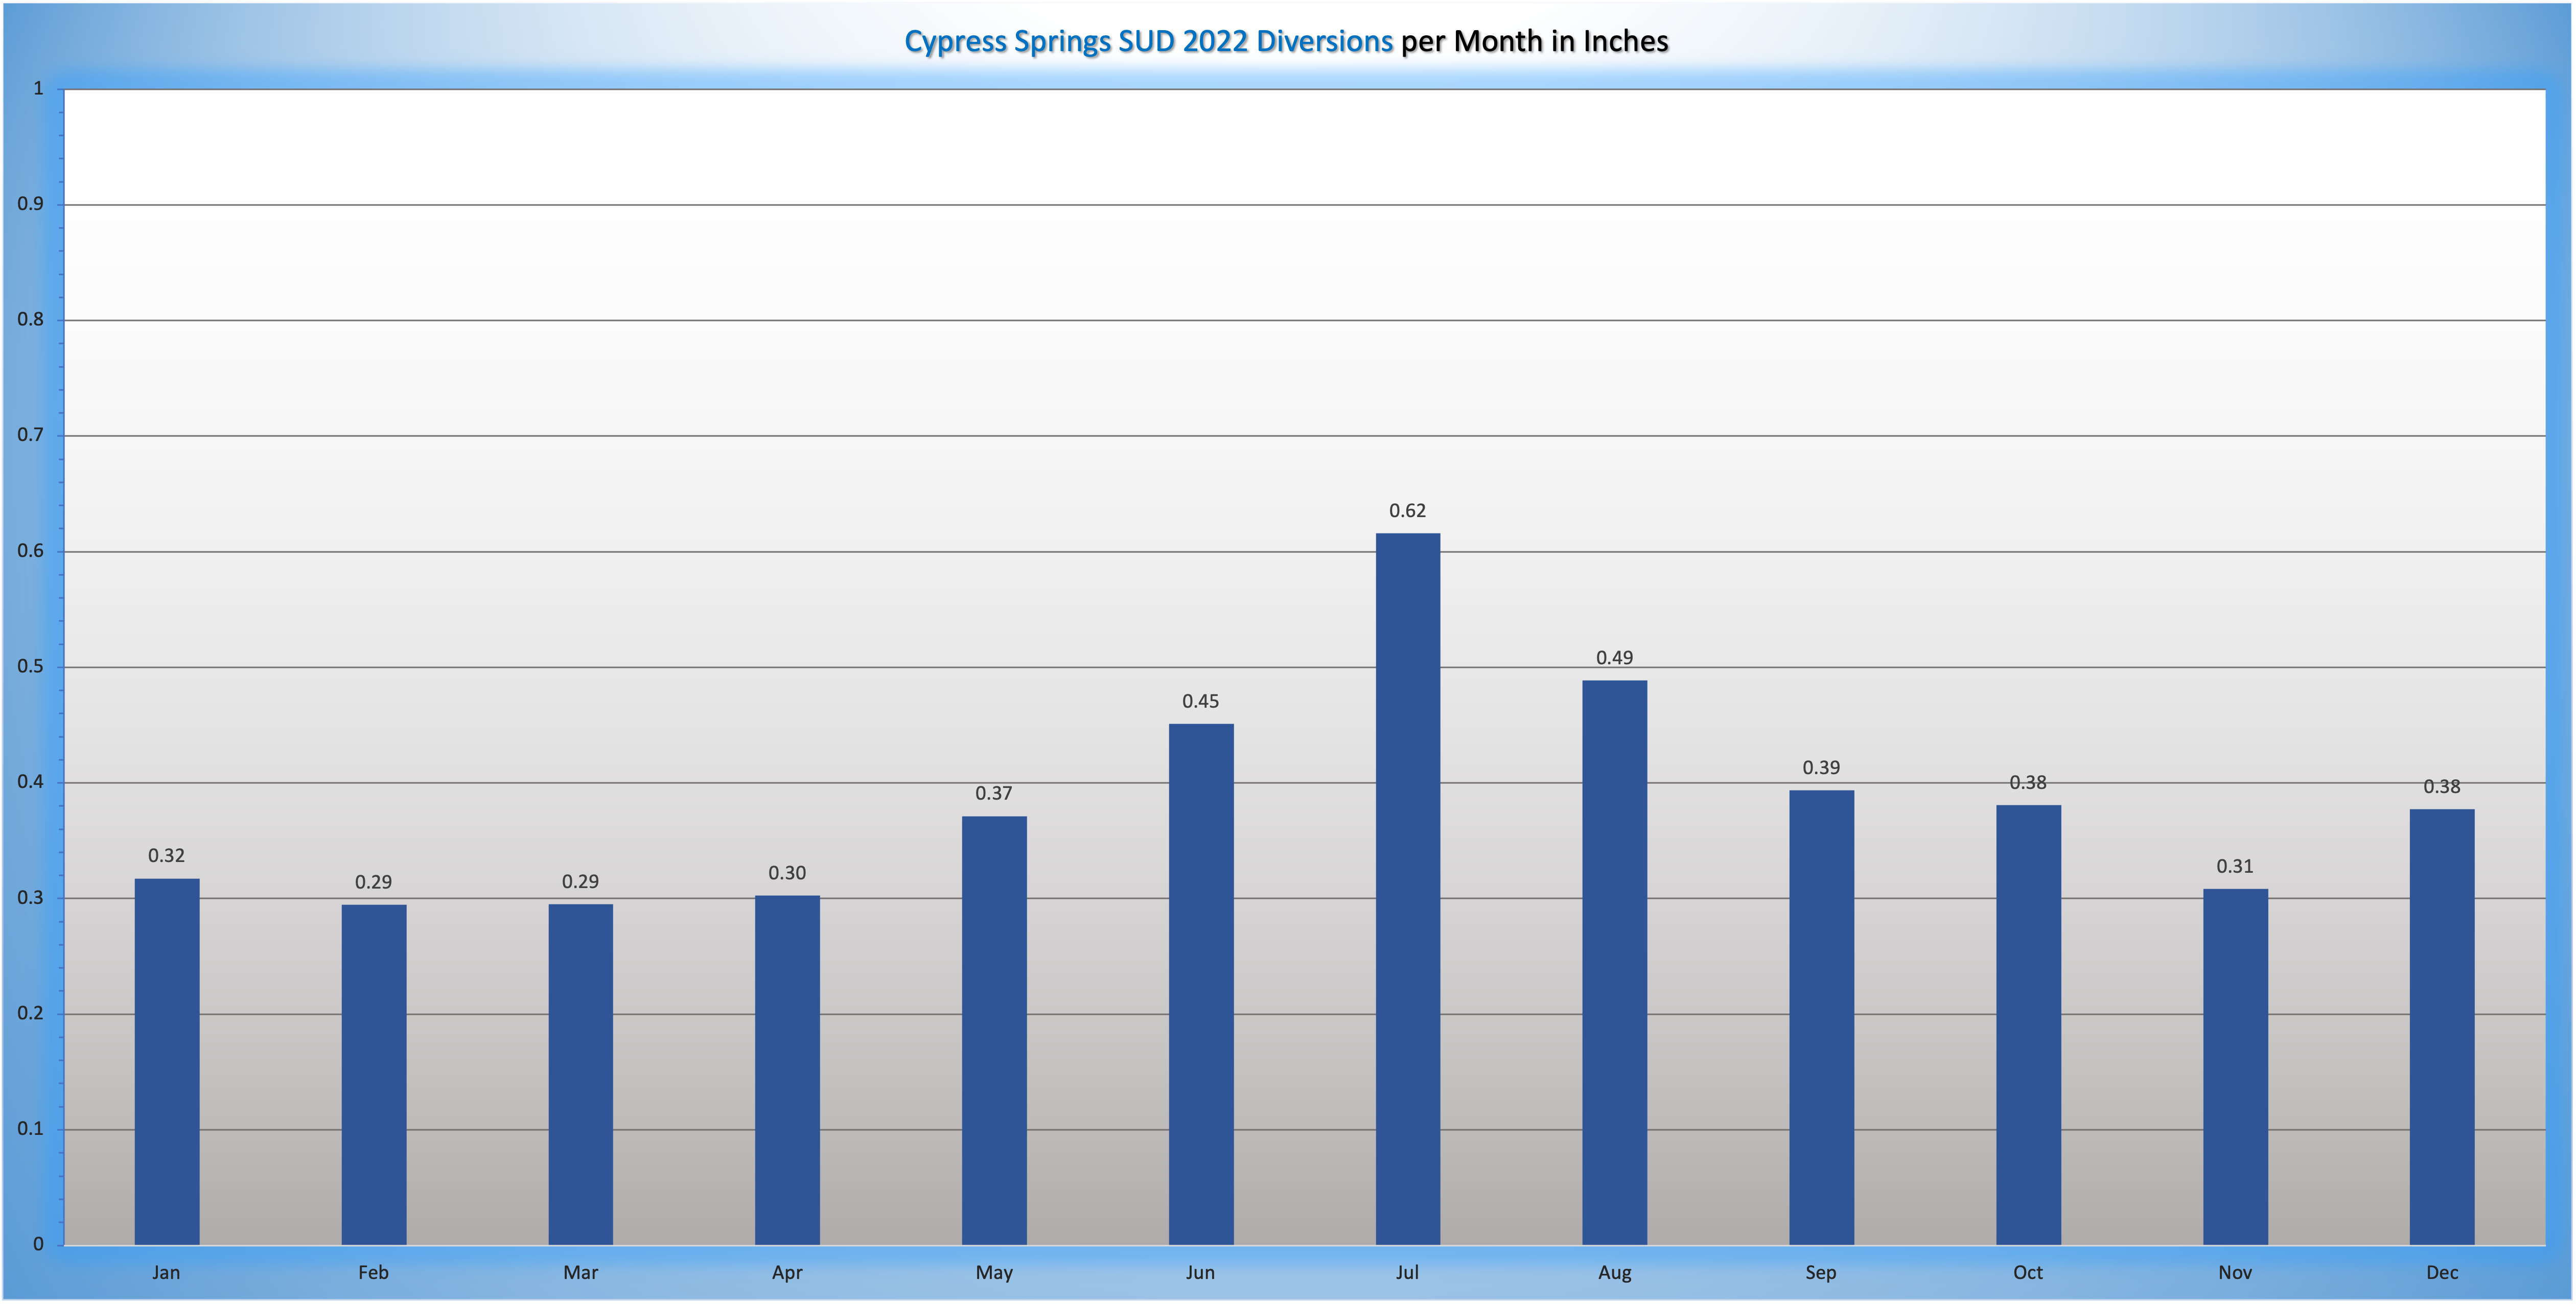2576x1304 pixels.
Task: Select the Apr bar
Action: click(x=787, y=1070)
